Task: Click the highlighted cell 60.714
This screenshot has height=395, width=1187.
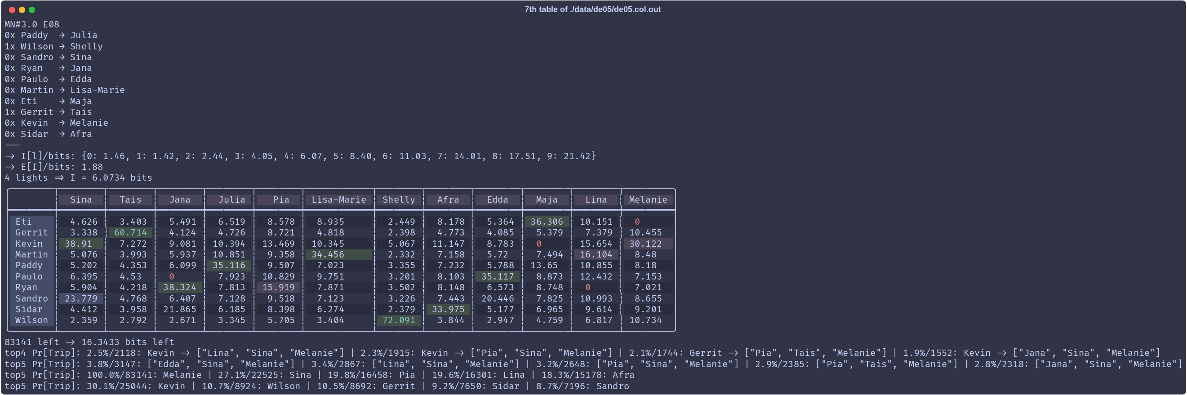Action: point(130,233)
